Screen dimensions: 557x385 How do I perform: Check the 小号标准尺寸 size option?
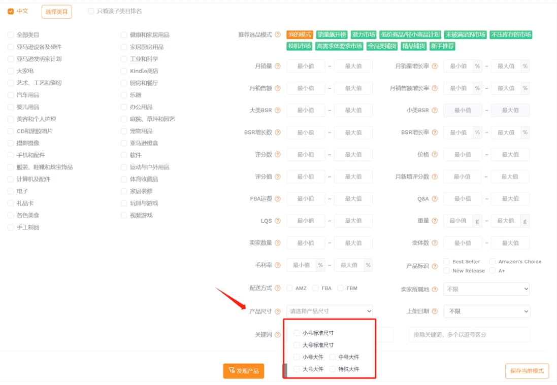(x=297, y=333)
